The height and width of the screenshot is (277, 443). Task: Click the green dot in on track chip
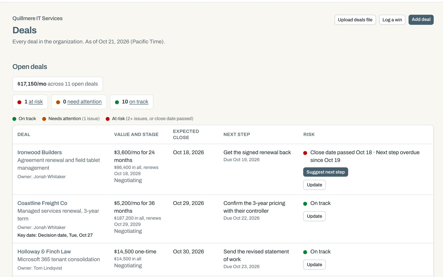coord(117,102)
